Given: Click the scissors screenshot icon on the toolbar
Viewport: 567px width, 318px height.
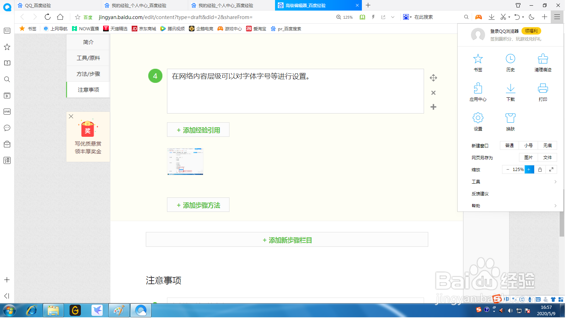Looking at the screenshot, I should point(503,17).
